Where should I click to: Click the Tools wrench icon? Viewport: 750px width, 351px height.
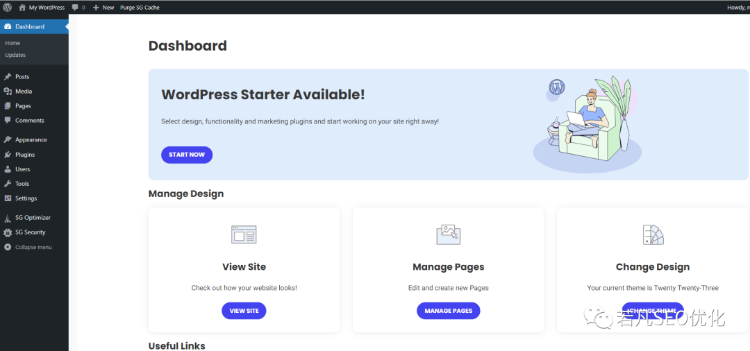coord(8,184)
